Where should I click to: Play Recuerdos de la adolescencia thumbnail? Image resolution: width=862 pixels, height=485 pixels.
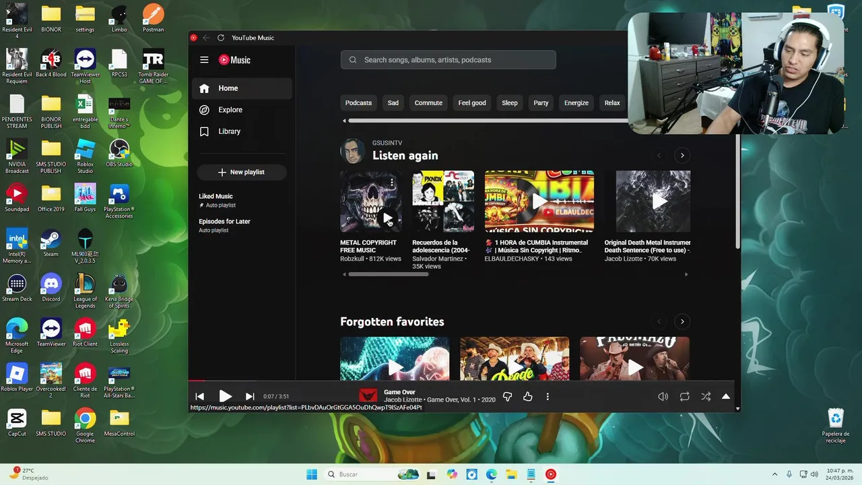(x=443, y=201)
